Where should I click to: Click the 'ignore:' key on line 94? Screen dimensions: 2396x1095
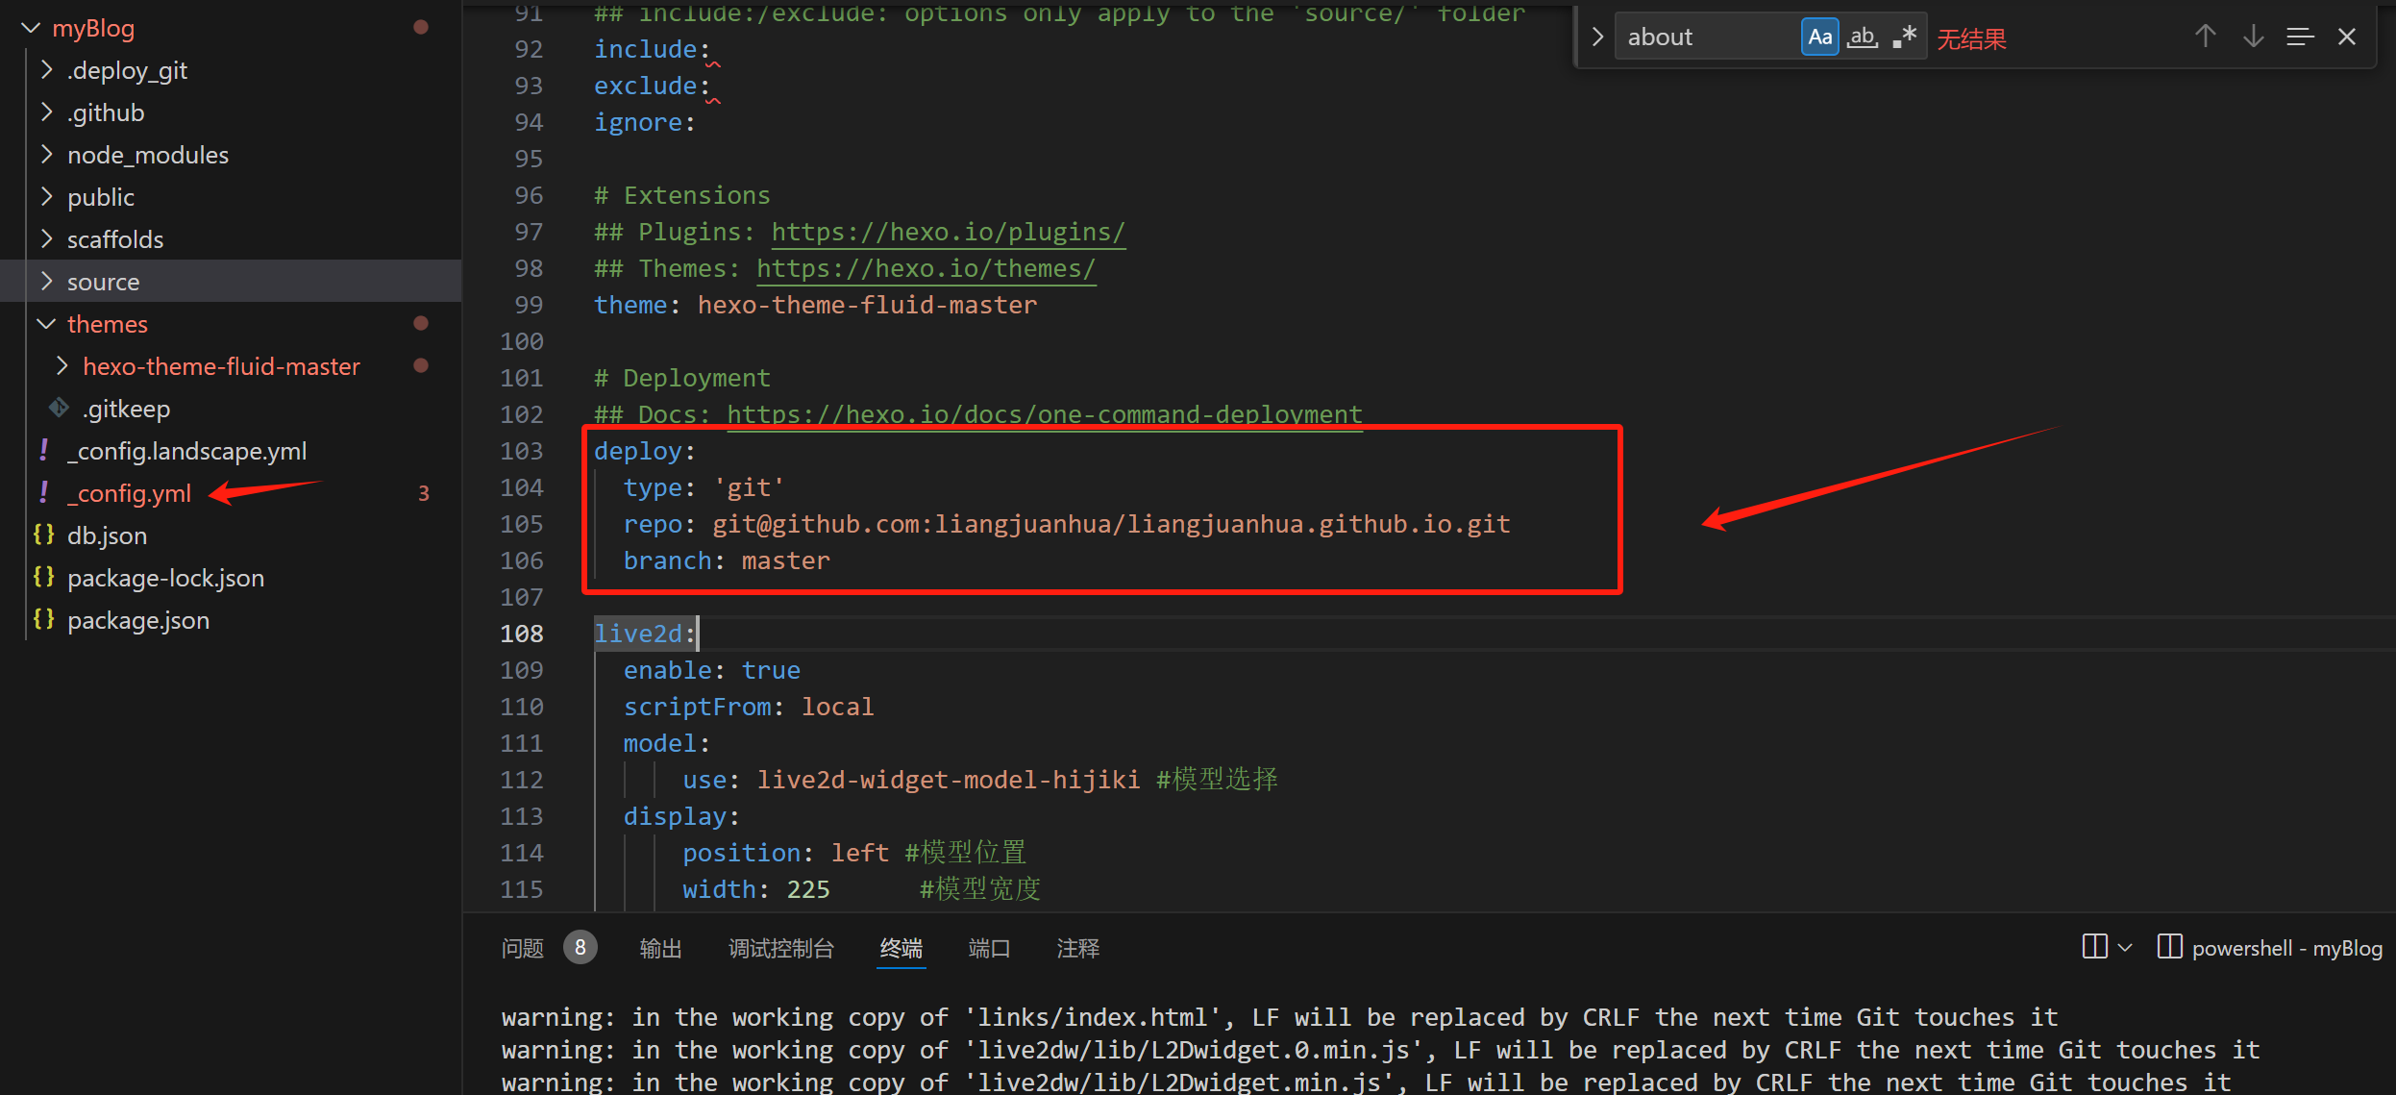tap(644, 123)
